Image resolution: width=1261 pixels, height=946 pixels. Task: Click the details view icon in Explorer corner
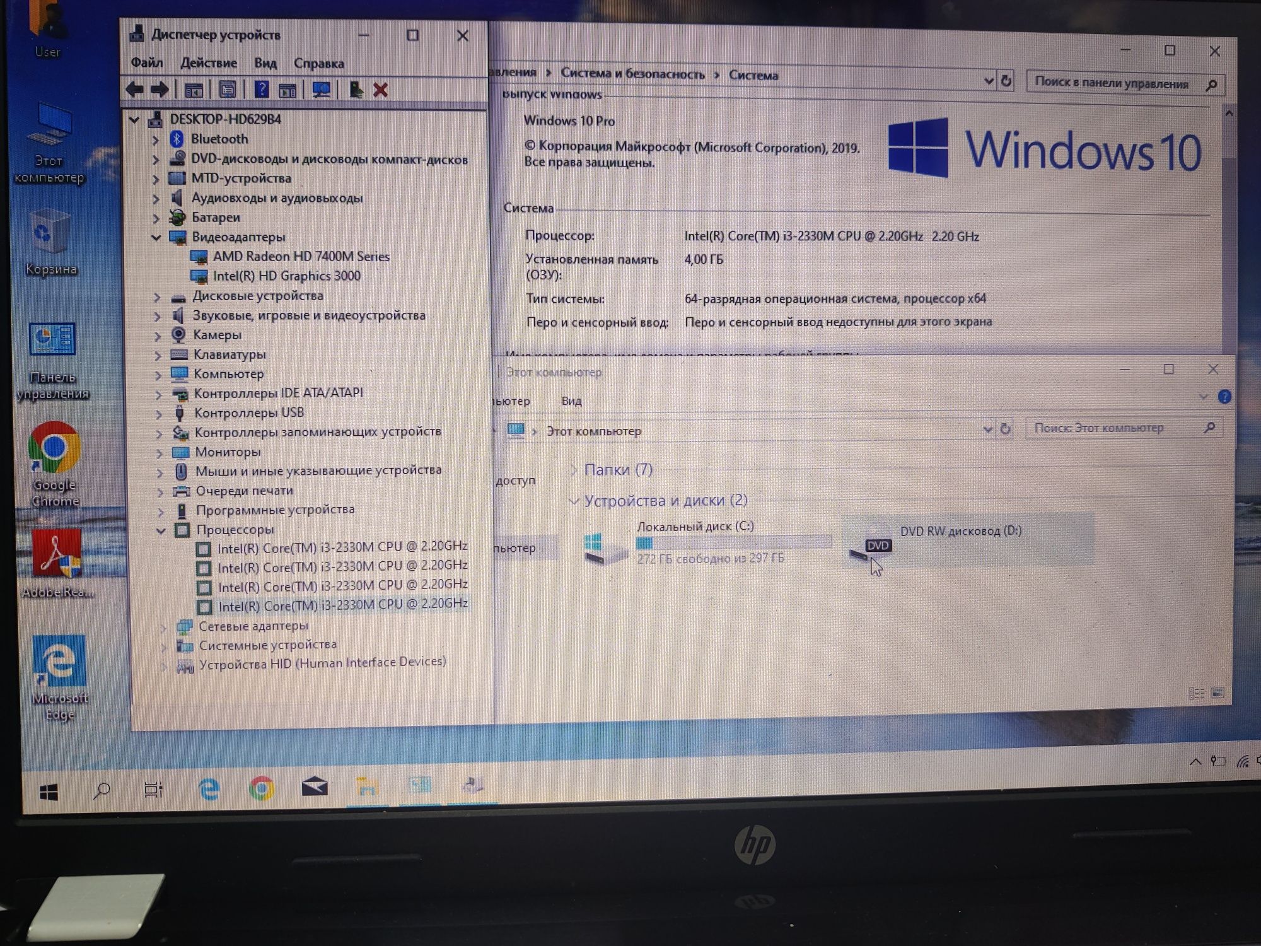pyautogui.click(x=1195, y=693)
